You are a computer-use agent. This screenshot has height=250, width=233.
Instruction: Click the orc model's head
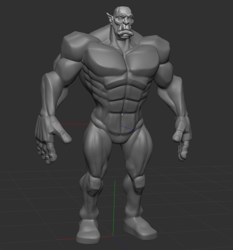point(124,22)
